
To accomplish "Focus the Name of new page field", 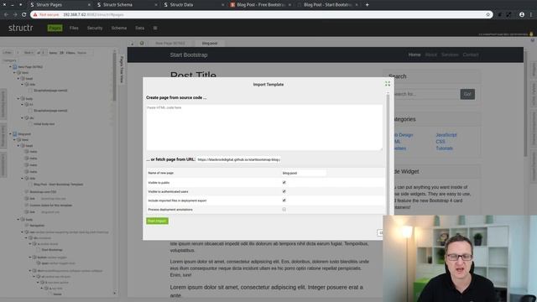I will click(304, 173).
